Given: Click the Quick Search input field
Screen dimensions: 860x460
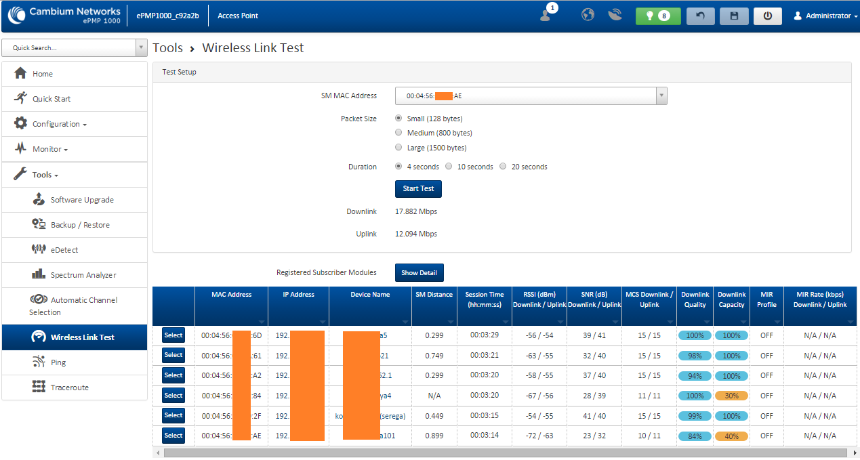Looking at the screenshot, I should coord(68,47).
